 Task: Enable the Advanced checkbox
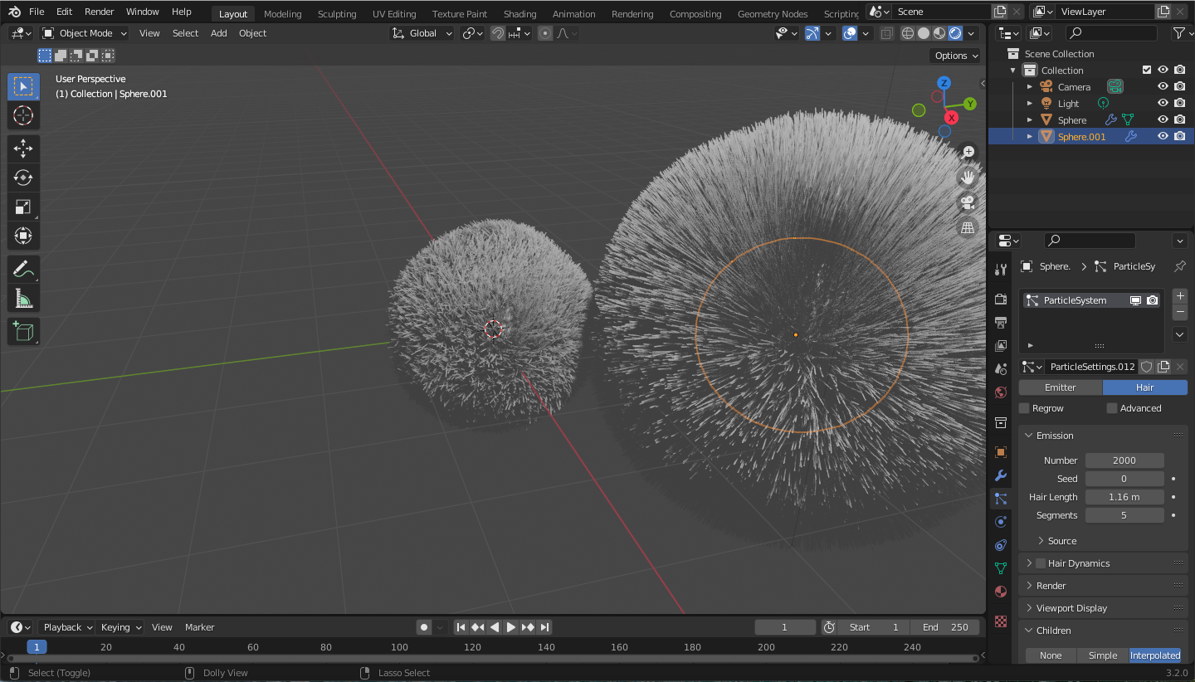point(1112,408)
